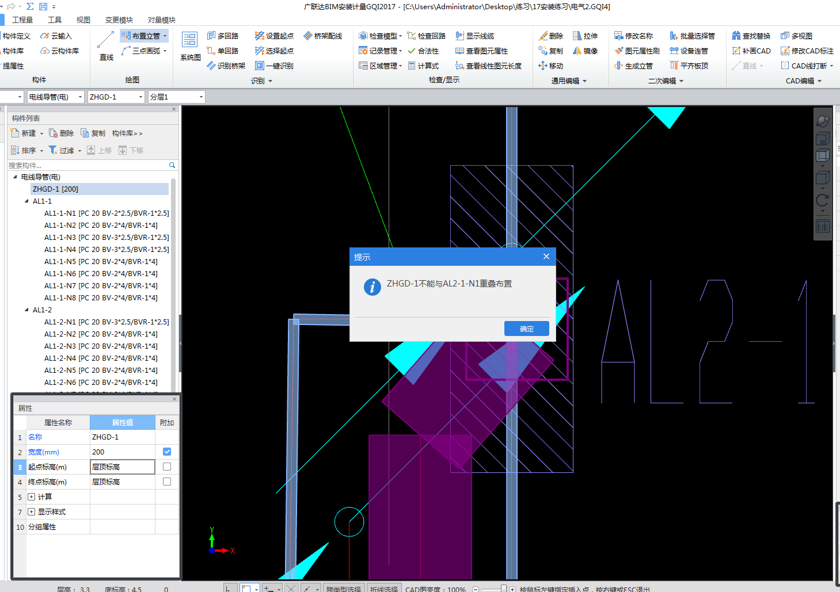
Task: Click the CAD brightness decrease minus button
Action: (x=476, y=589)
